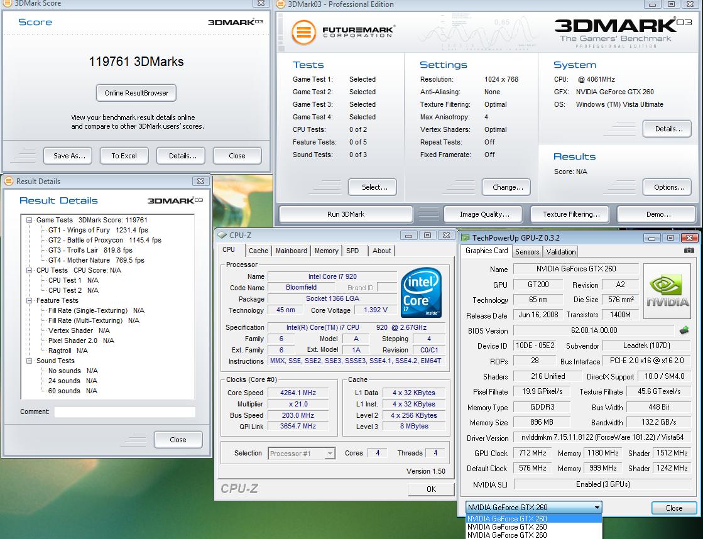Click Close in the Result Details window
Viewport: 703px width, 539px height.
pyautogui.click(x=178, y=440)
